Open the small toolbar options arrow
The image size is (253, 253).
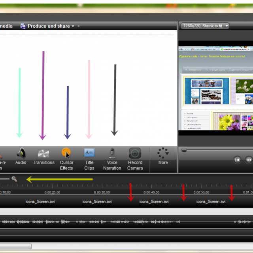79,26
